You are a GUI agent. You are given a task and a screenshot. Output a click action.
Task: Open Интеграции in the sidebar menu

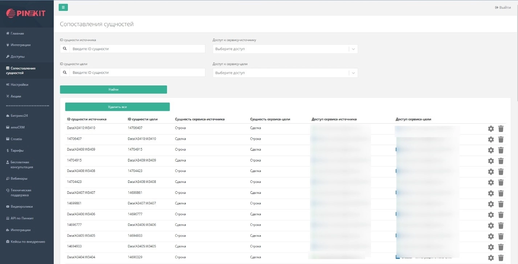pos(21,45)
